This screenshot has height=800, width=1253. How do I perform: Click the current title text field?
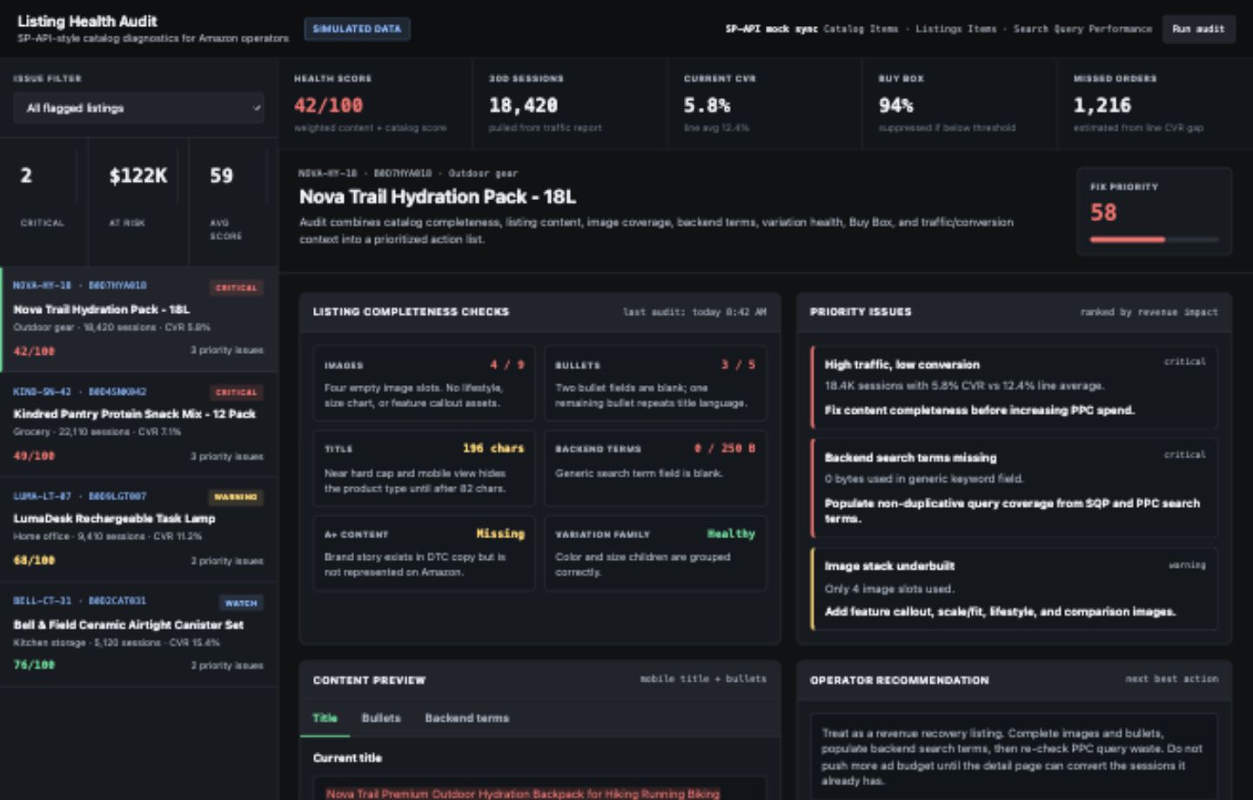pos(539,789)
